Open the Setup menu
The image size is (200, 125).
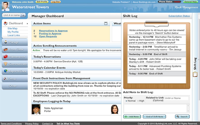point(15,78)
